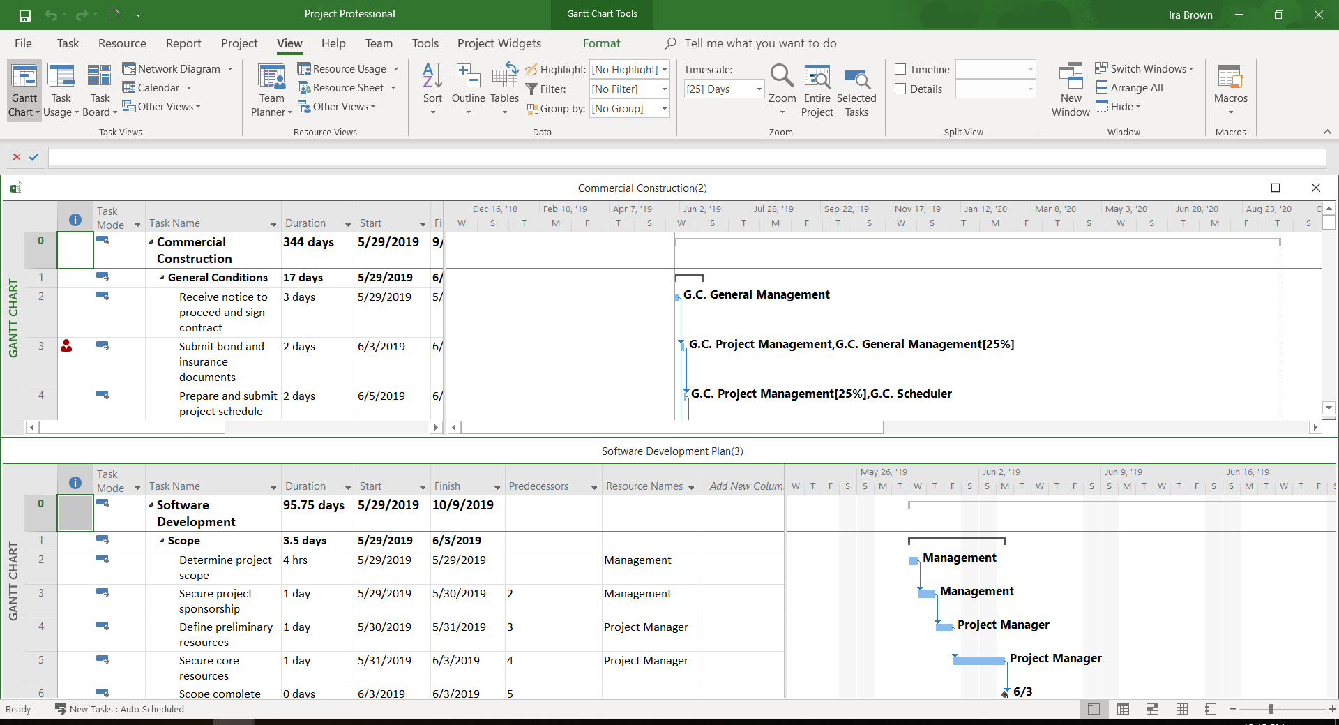Open the Project menu

(x=239, y=43)
